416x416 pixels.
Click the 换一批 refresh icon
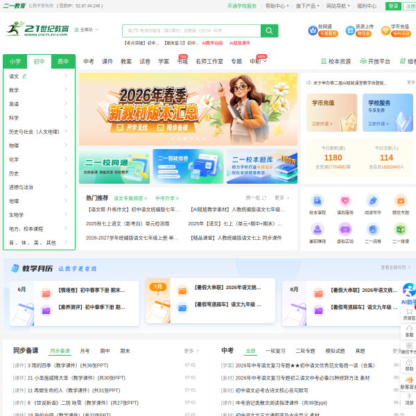264,198
